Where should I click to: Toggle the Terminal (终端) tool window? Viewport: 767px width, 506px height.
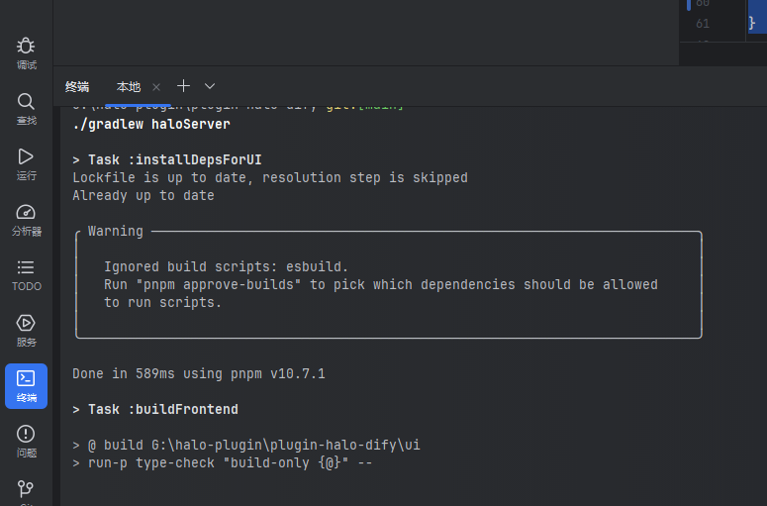[26, 385]
